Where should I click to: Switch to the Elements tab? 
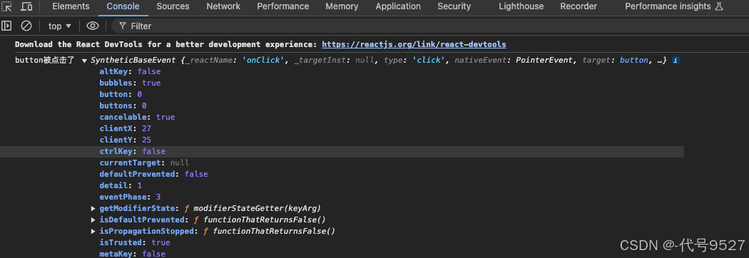pos(71,6)
